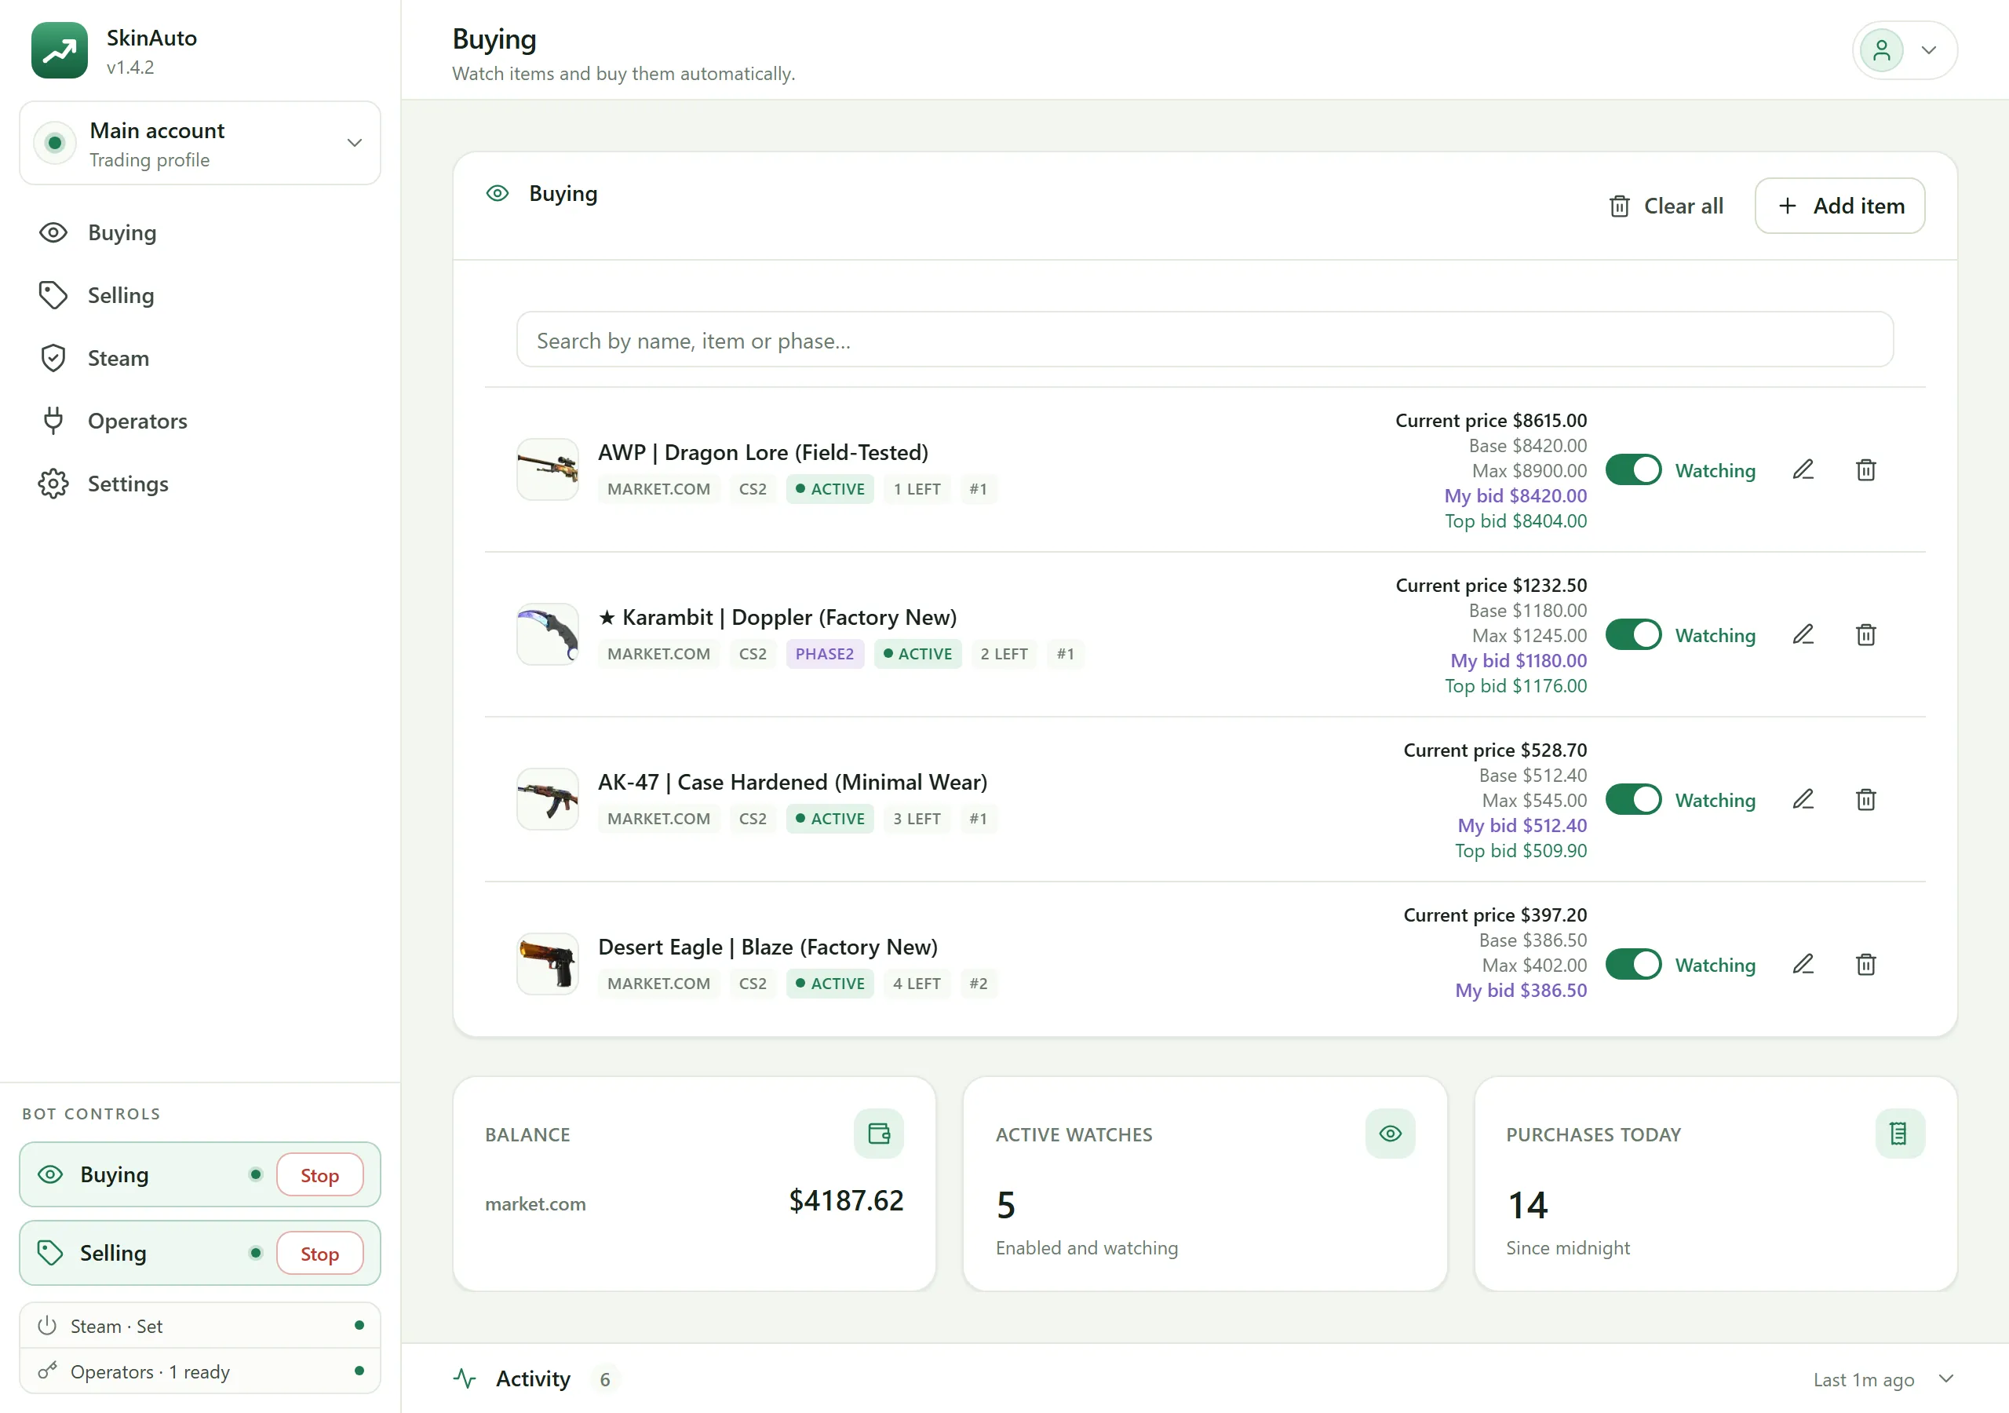
Task: Open the Steam page in sidebar
Action: point(200,358)
